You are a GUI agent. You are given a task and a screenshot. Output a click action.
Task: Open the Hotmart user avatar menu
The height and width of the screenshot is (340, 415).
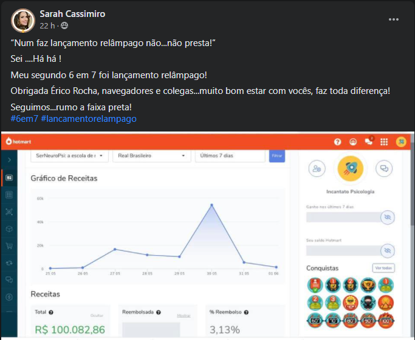click(401, 142)
